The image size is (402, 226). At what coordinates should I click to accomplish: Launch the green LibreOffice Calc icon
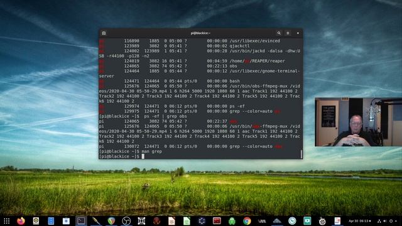coord(187,221)
